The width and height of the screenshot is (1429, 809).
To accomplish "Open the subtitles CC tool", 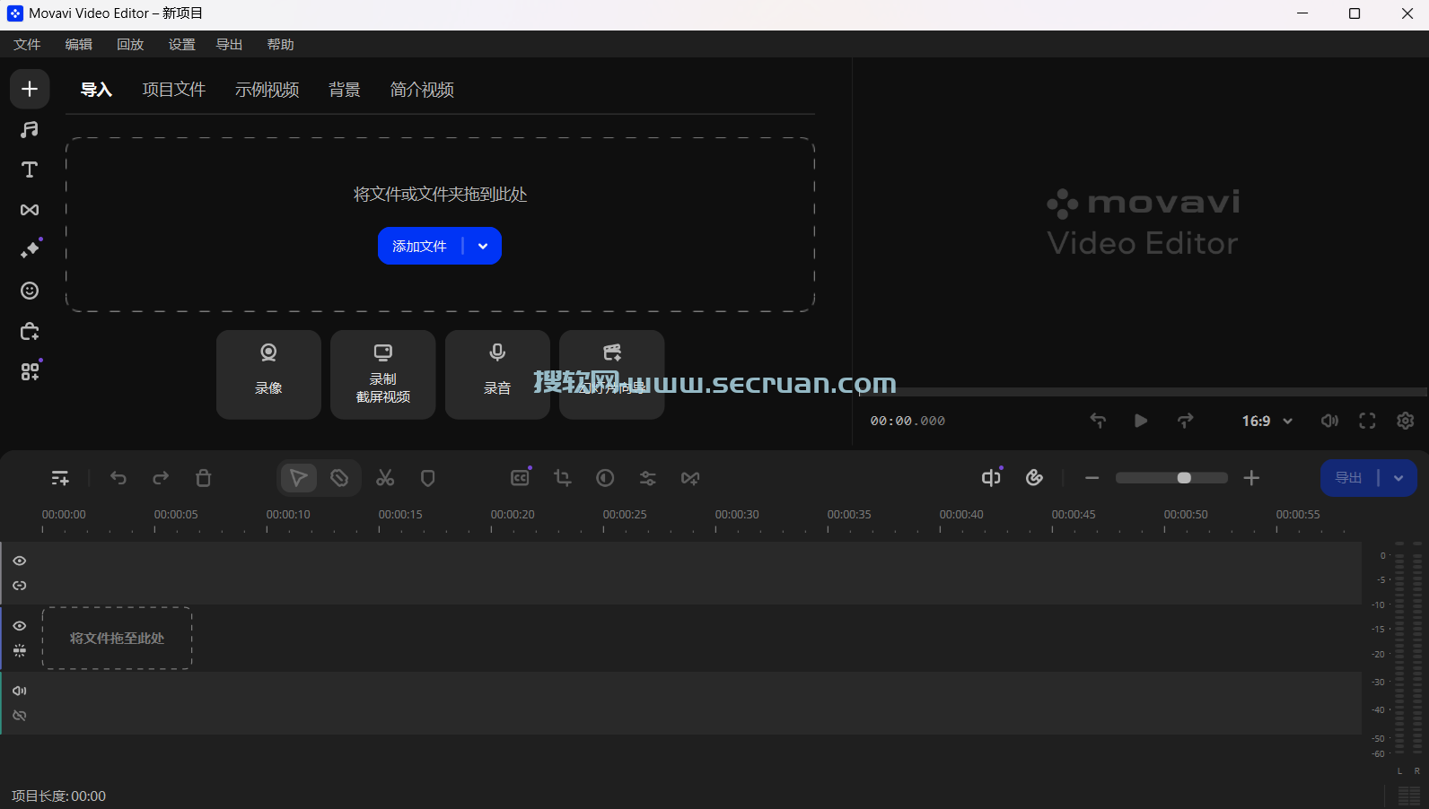I will (x=520, y=478).
